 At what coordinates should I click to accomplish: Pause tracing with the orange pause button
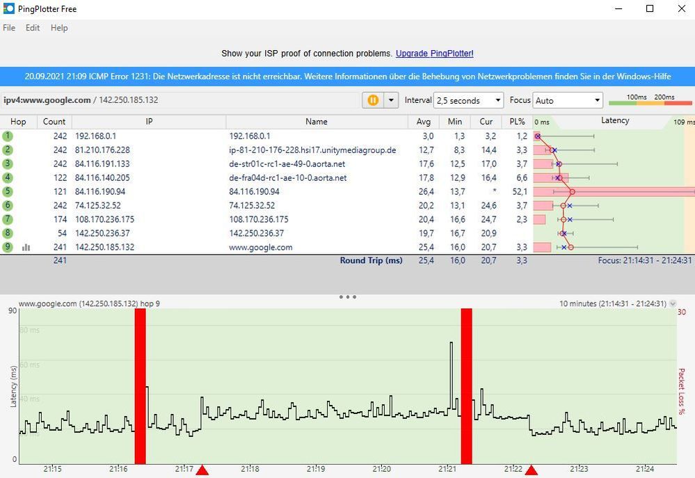(373, 100)
